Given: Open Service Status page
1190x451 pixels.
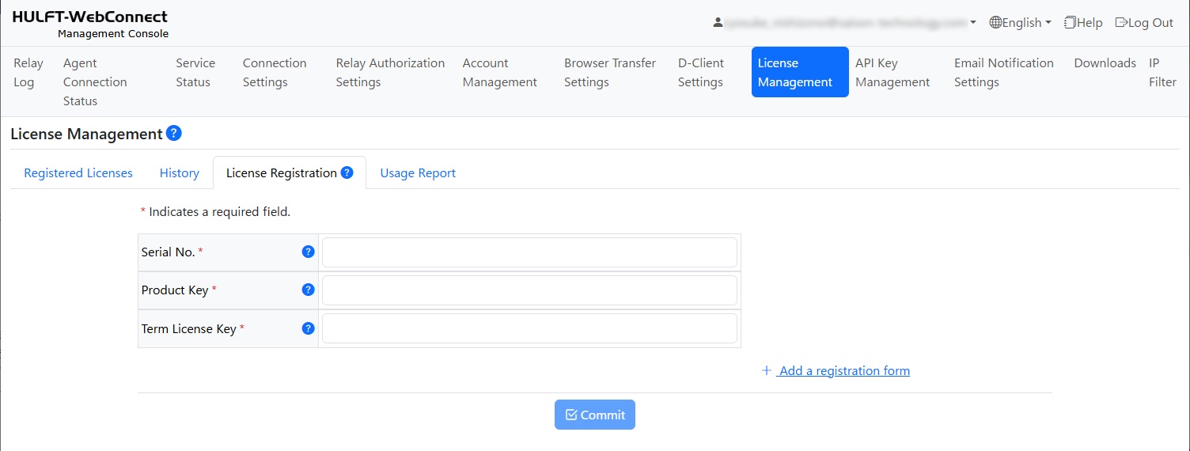Looking at the screenshot, I should click(x=195, y=72).
